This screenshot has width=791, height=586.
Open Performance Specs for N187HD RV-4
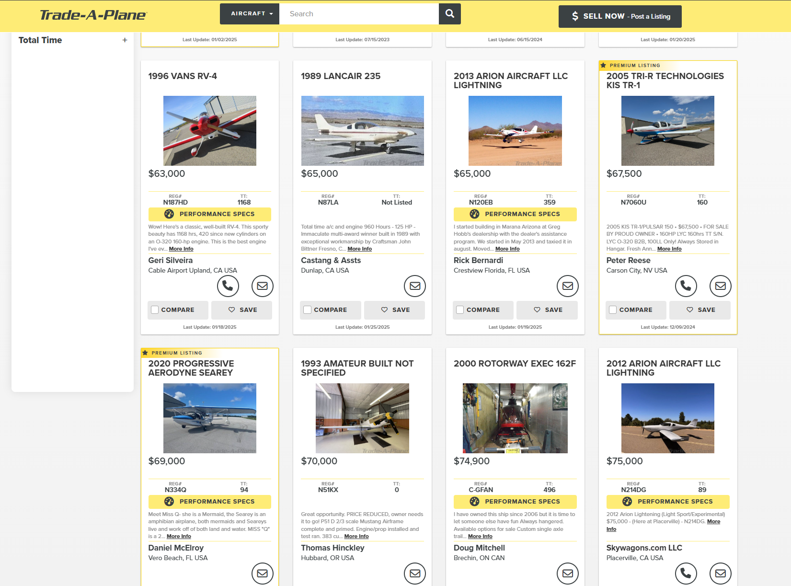tap(210, 214)
